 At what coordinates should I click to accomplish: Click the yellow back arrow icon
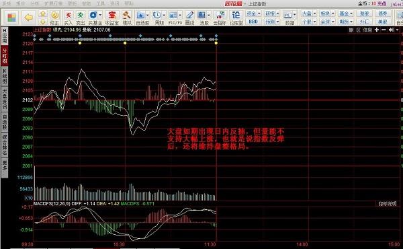point(28,17)
